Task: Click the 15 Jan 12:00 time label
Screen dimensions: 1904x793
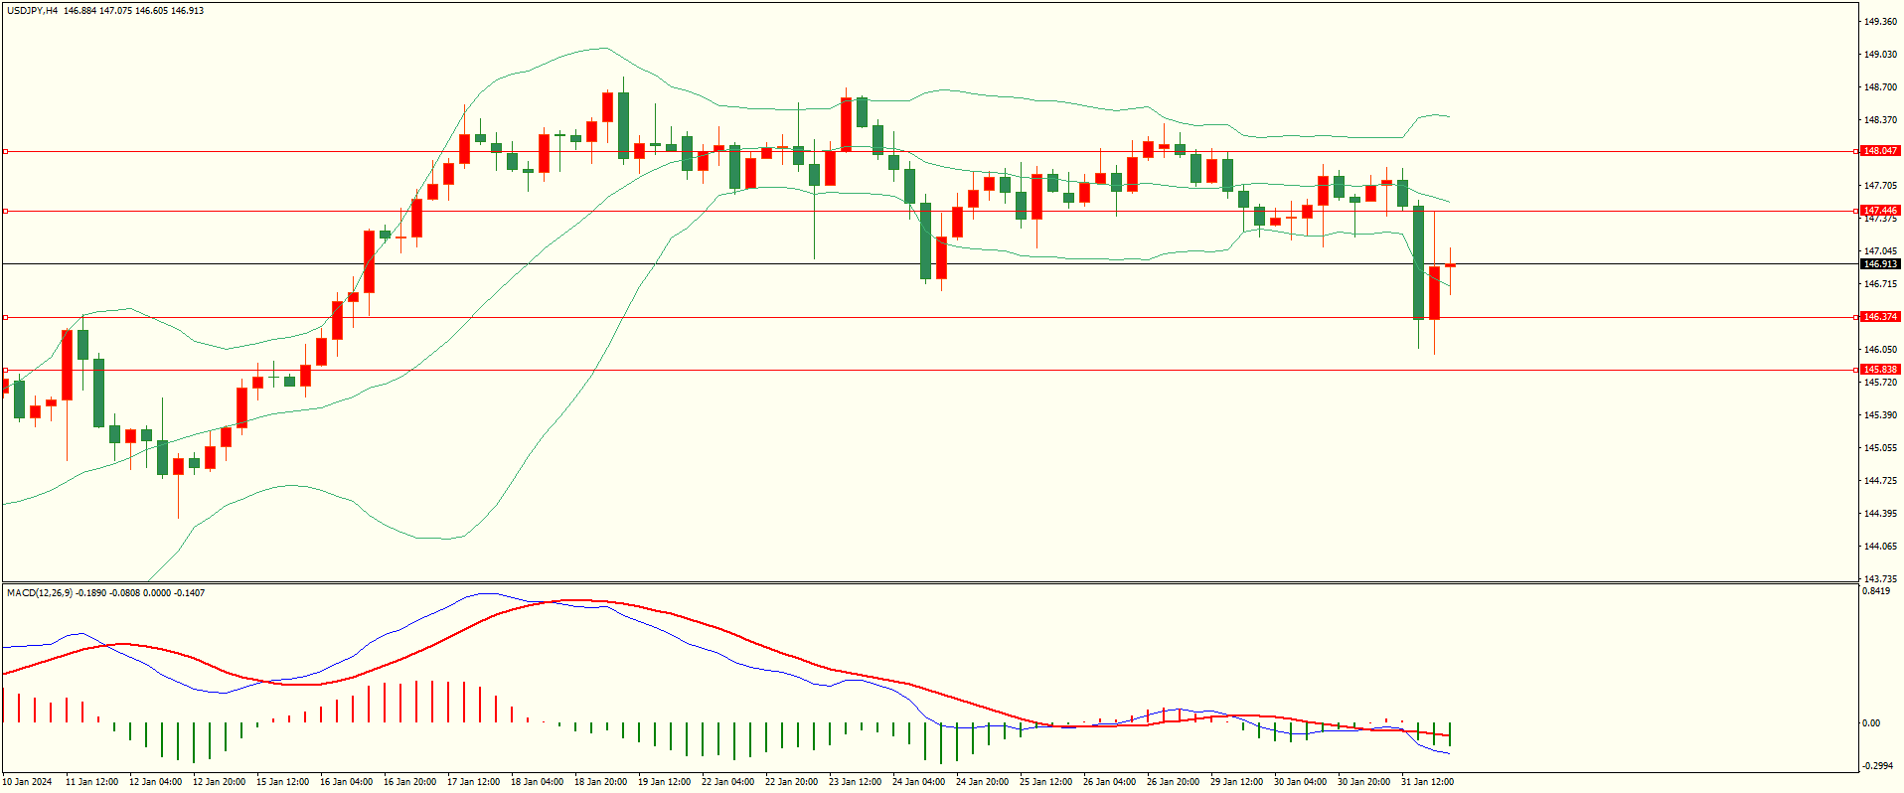Action: click(282, 782)
